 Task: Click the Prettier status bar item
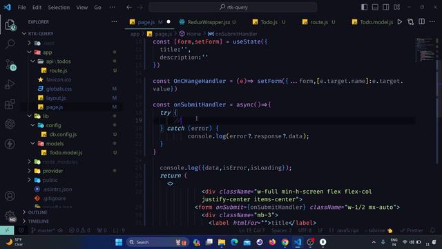click(412, 230)
